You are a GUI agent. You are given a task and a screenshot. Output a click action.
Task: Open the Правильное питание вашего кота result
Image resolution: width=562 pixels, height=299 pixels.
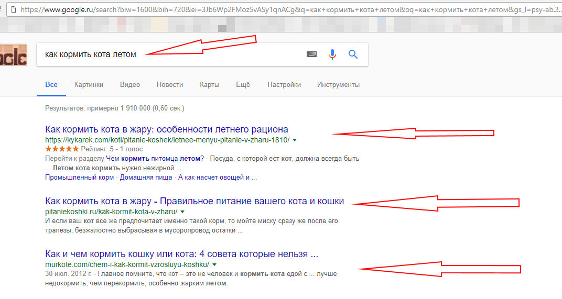click(x=194, y=201)
